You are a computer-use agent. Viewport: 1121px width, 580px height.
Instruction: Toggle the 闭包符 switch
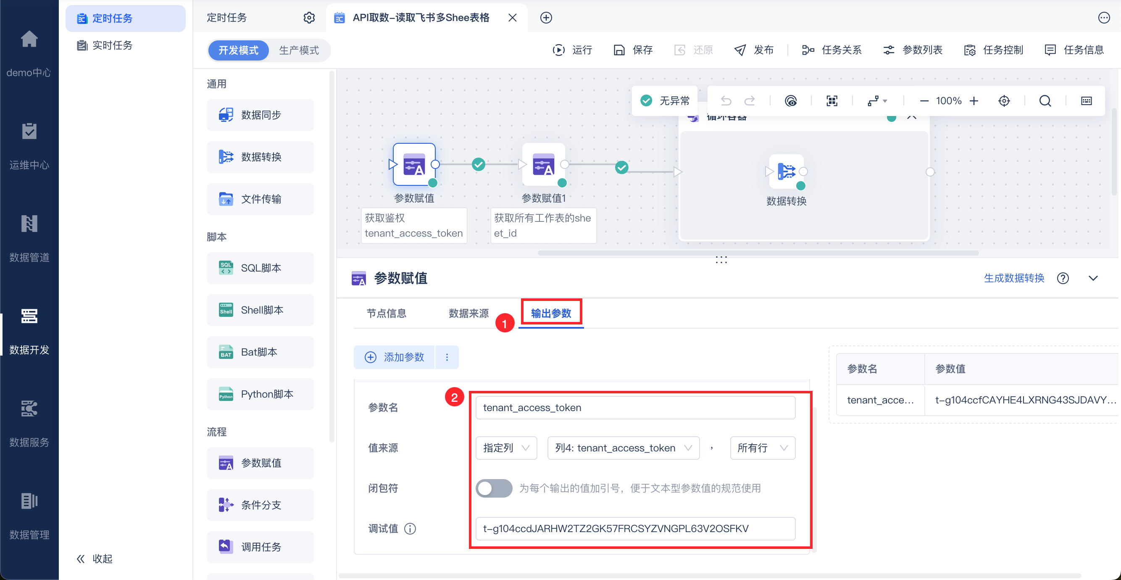tap(493, 488)
